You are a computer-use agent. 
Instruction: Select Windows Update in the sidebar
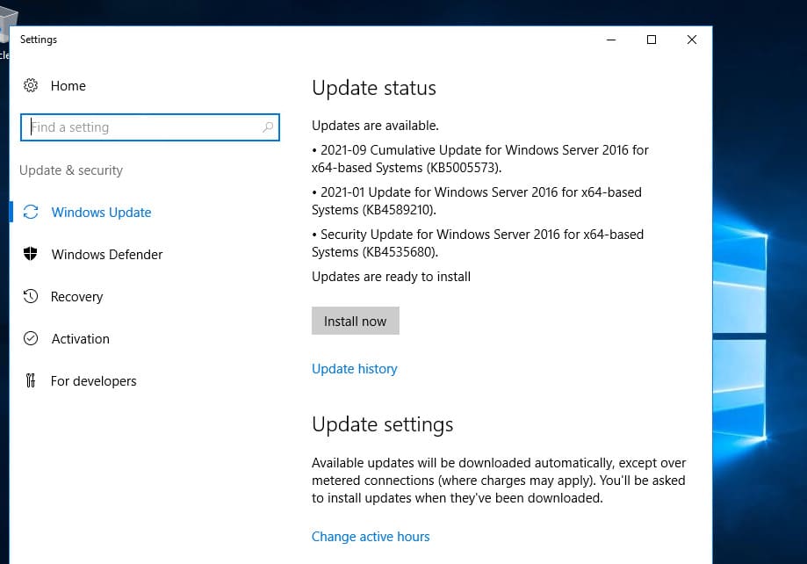[101, 213]
